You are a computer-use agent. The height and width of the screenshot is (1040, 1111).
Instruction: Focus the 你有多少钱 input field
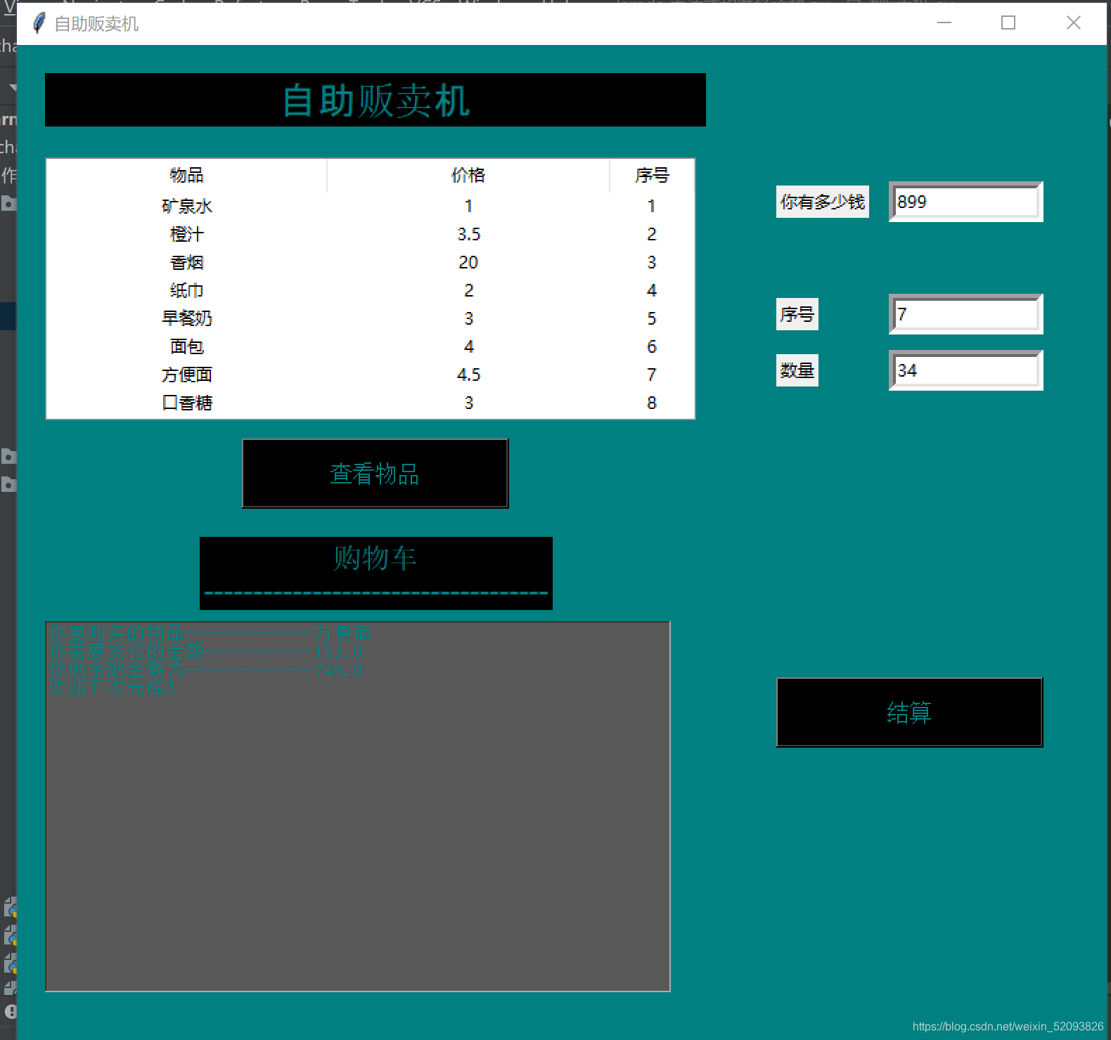pos(965,202)
